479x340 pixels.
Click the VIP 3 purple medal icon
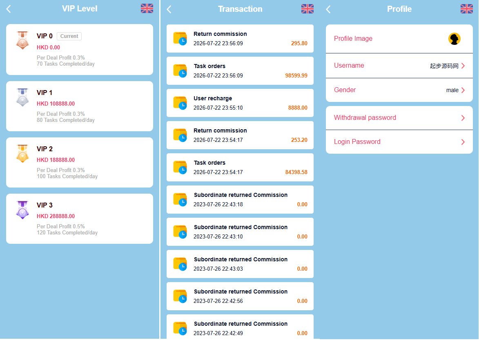22,210
